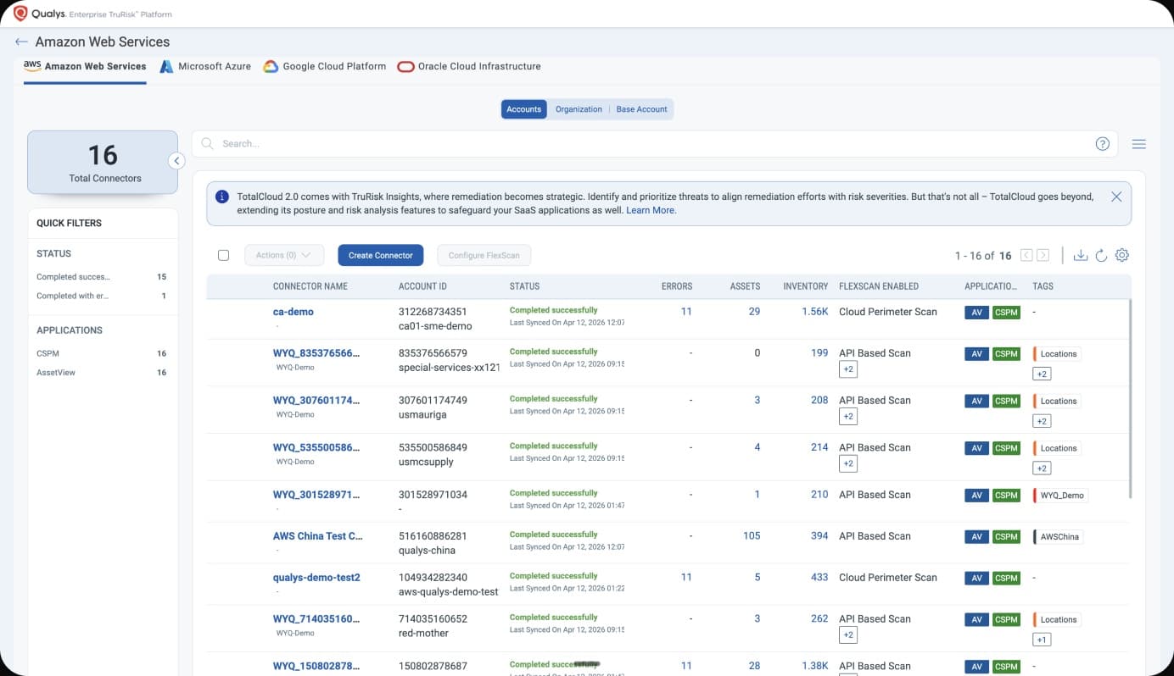
Task: Click the Create Connector button
Action: point(381,255)
